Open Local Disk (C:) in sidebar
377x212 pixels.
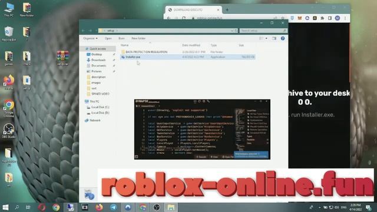point(100,107)
